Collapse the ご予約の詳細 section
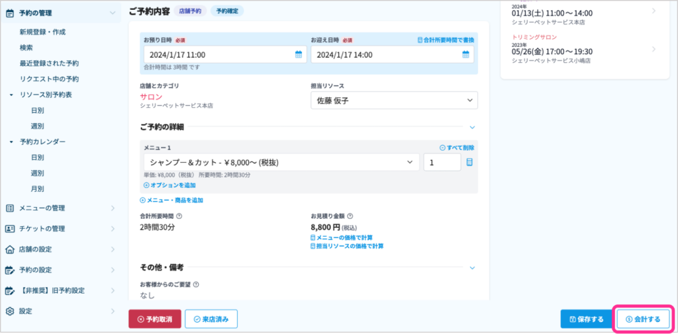This screenshot has height=334, width=678. tap(472, 127)
